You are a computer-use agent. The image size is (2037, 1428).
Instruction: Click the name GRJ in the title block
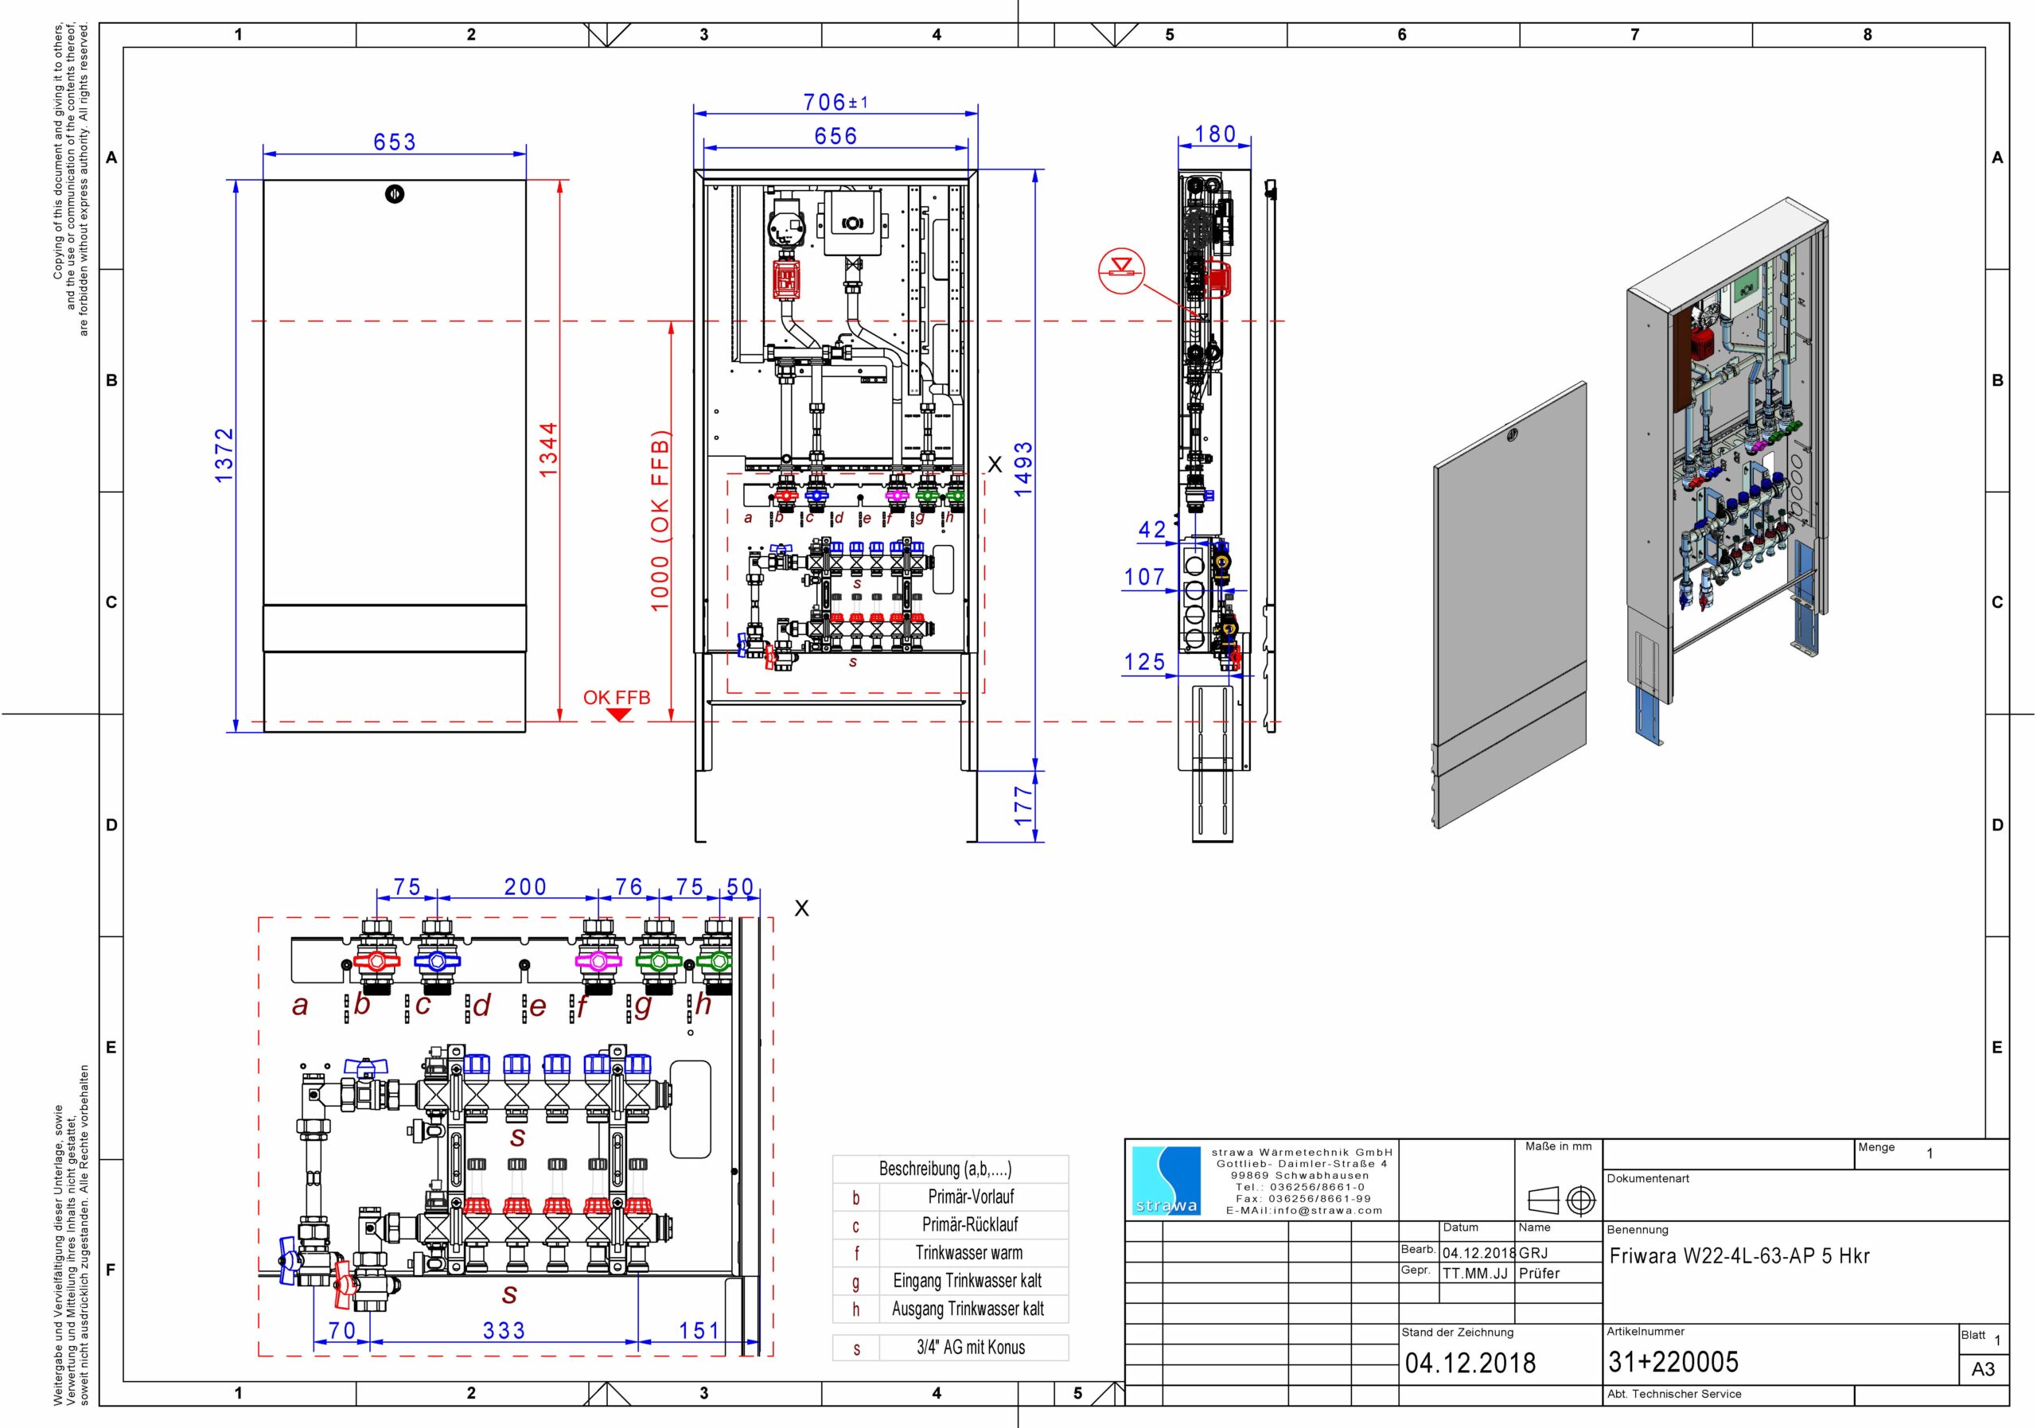[1533, 1252]
